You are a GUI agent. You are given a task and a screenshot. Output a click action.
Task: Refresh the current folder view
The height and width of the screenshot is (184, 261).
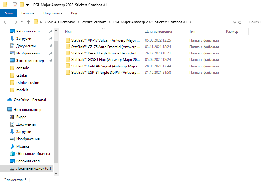[240, 22]
